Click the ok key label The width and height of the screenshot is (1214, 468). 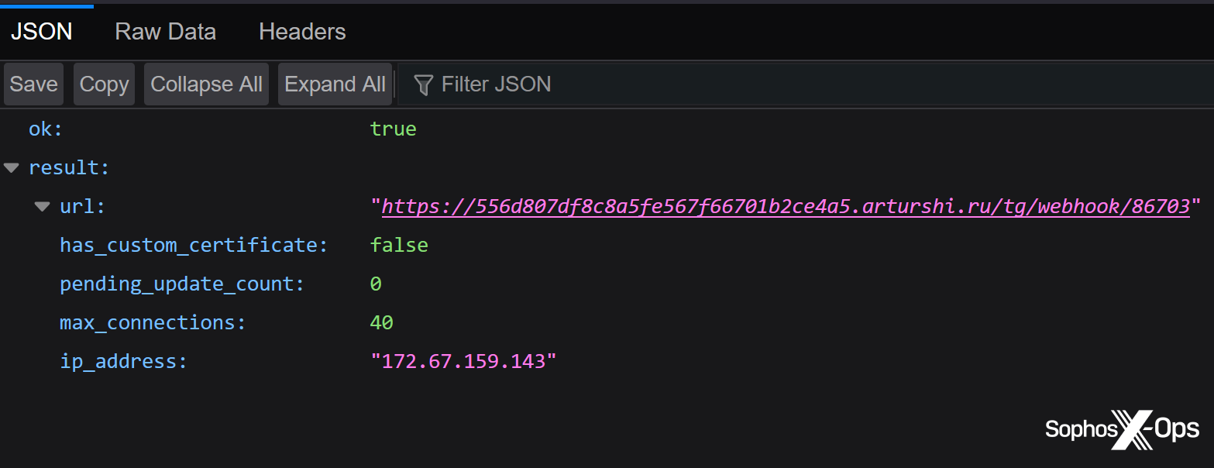tap(45, 129)
